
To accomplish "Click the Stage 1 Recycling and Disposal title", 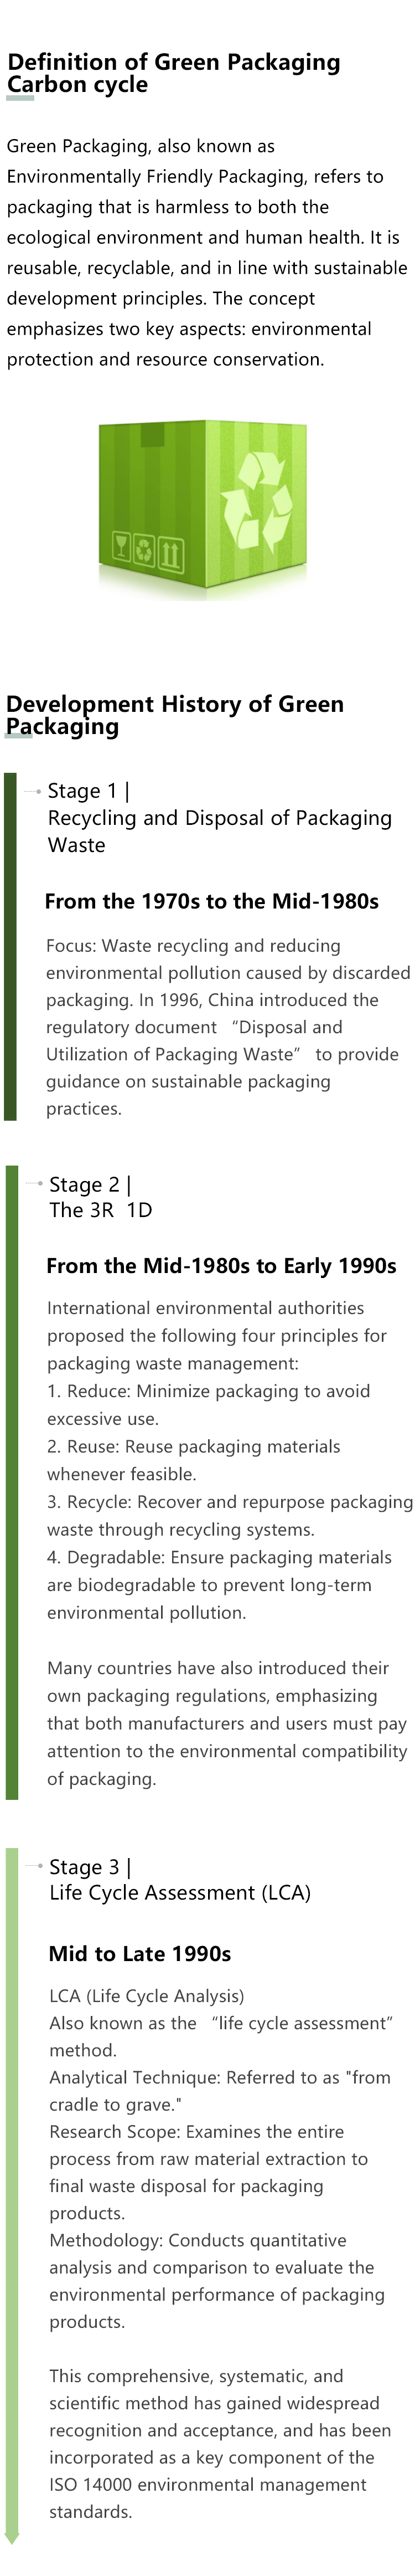I will (219, 818).
